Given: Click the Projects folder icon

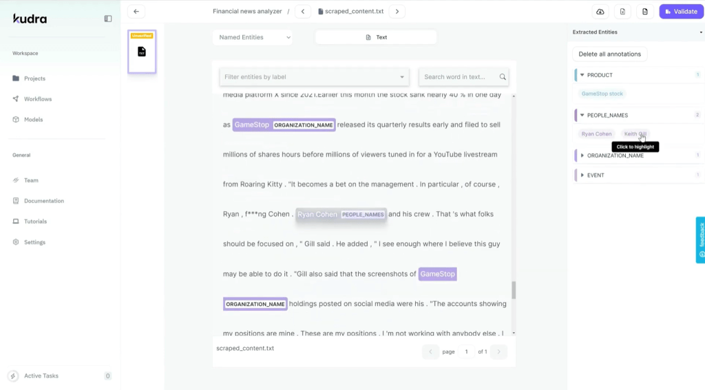Looking at the screenshot, I should 16,78.
